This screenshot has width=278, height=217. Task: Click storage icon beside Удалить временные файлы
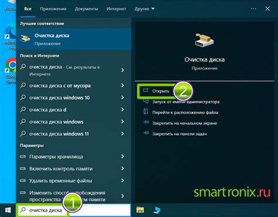pyautogui.click(x=23, y=181)
